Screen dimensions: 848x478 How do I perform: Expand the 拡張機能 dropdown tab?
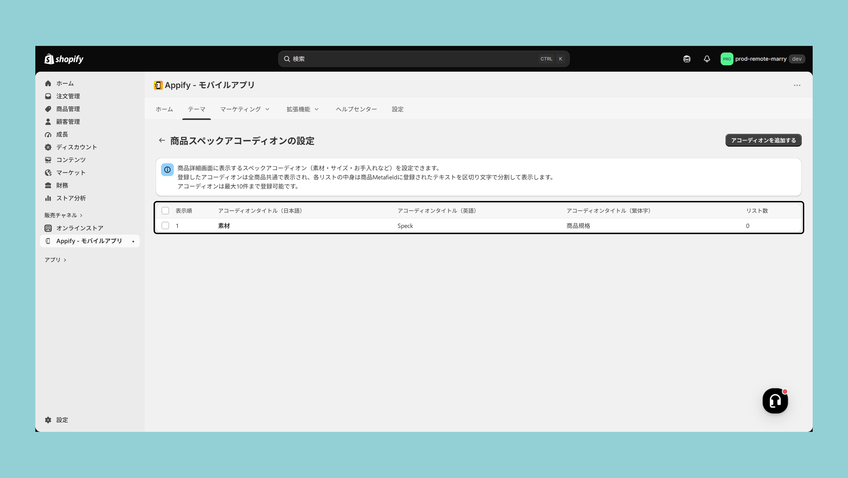pos(303,109)
